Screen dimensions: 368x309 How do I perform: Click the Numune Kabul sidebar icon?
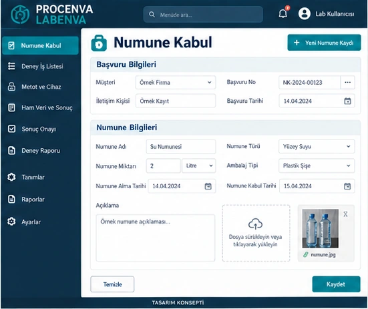[11, 45]
